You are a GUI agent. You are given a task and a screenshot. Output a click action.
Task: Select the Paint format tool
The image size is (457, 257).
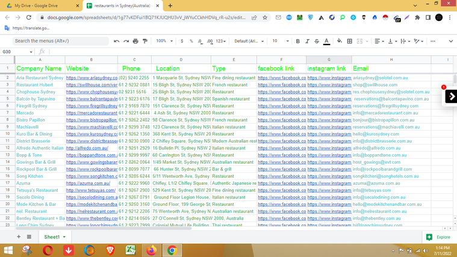coord(145,42)
